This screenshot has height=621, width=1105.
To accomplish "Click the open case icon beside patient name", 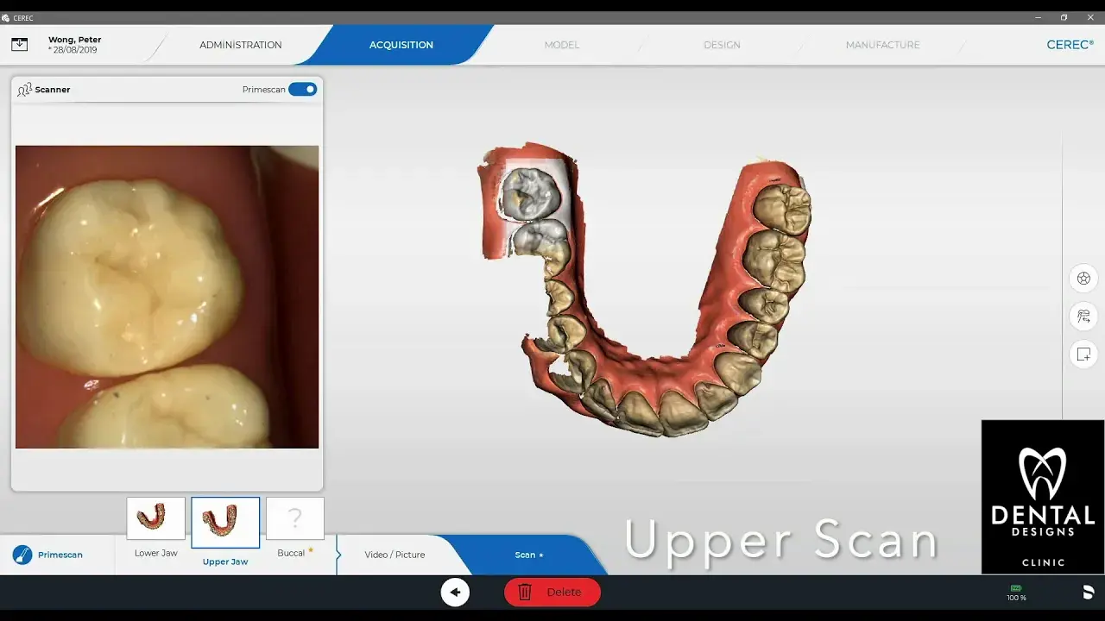I will [x=19, y=44].
